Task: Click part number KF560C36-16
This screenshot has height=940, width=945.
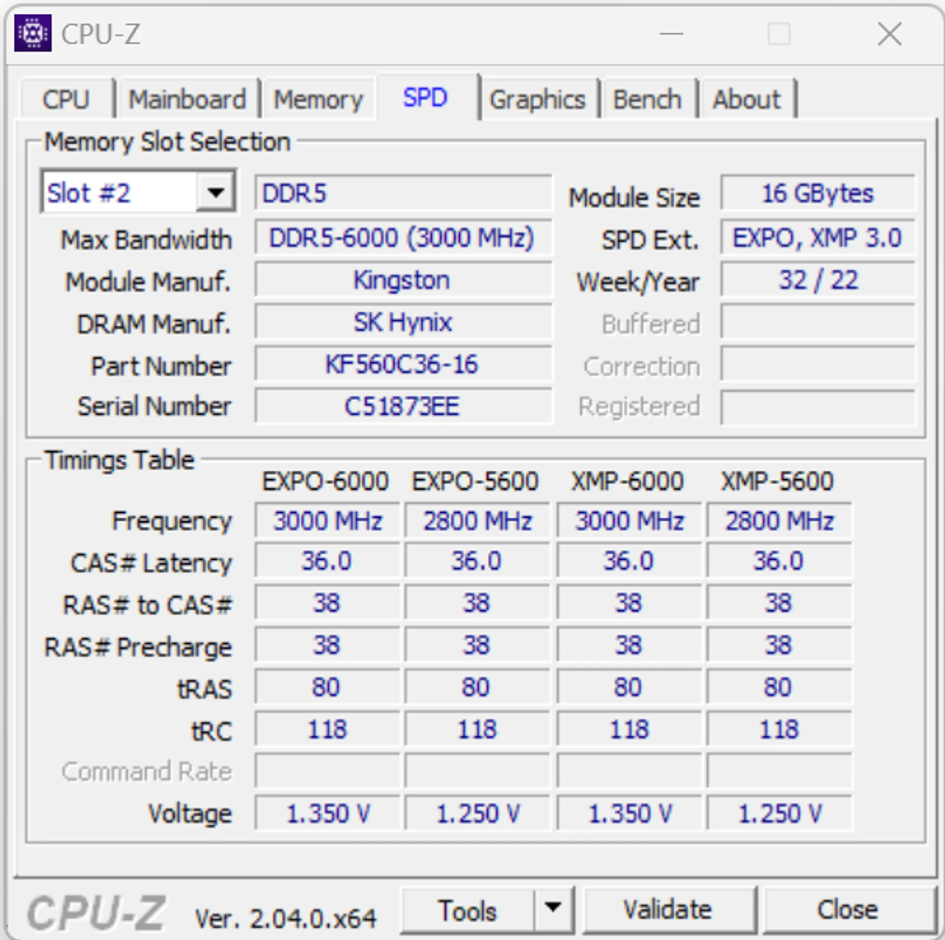Action: (x=403, y=365)
